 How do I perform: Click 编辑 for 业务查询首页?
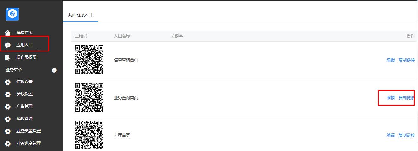tap(390, 98)
